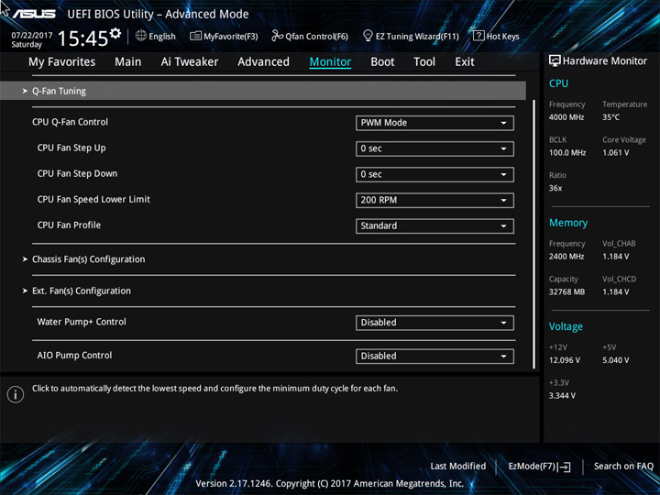Click the 2400 MHz memory frequency value
The height and width of the screenshot is (495, 660).
[566, 257]
